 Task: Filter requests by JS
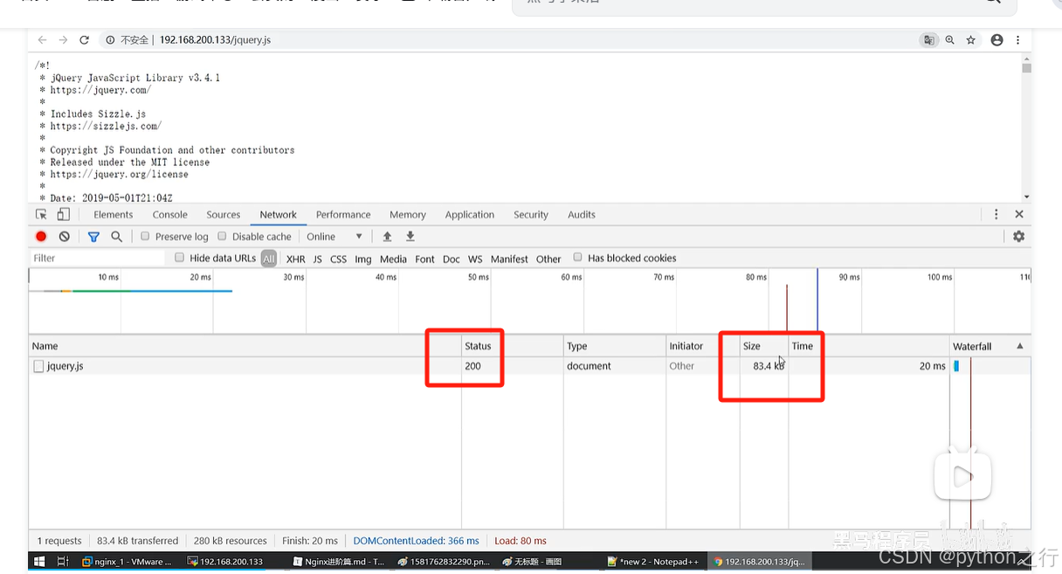[x=318, y=259]
